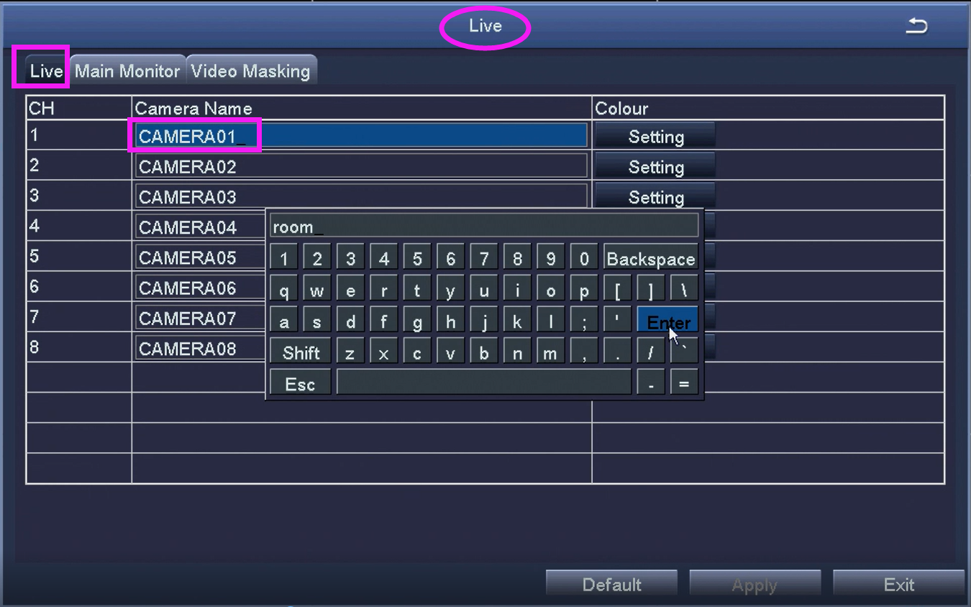The height and width of the screenshot is (607, 971).
Task: Open the Video Masking tab
Action: [x=250, y=71]
